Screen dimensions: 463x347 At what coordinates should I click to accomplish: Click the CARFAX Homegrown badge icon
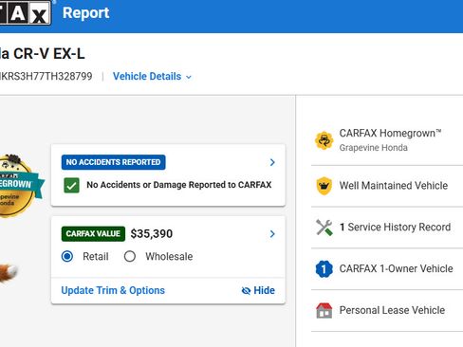[324, 140]
